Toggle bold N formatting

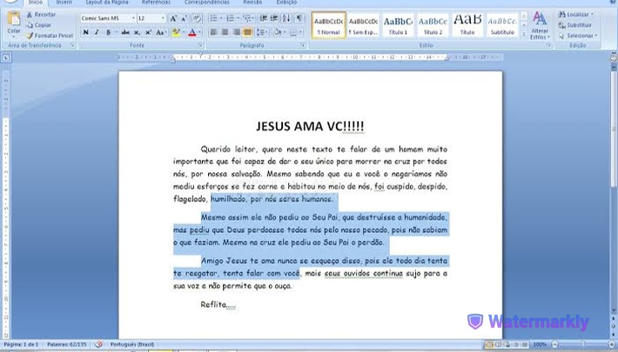click(x=85, y=32)
